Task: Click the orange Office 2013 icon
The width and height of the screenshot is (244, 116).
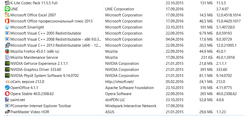Action: pyautogui.click(x=7, y=21)
